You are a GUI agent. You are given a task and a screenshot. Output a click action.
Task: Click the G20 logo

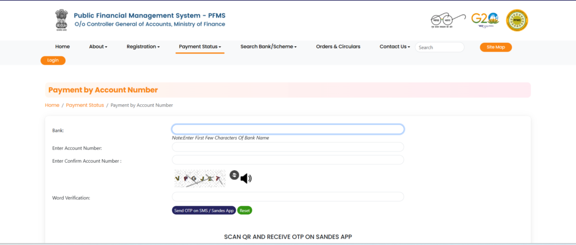(x=485, y=20)
